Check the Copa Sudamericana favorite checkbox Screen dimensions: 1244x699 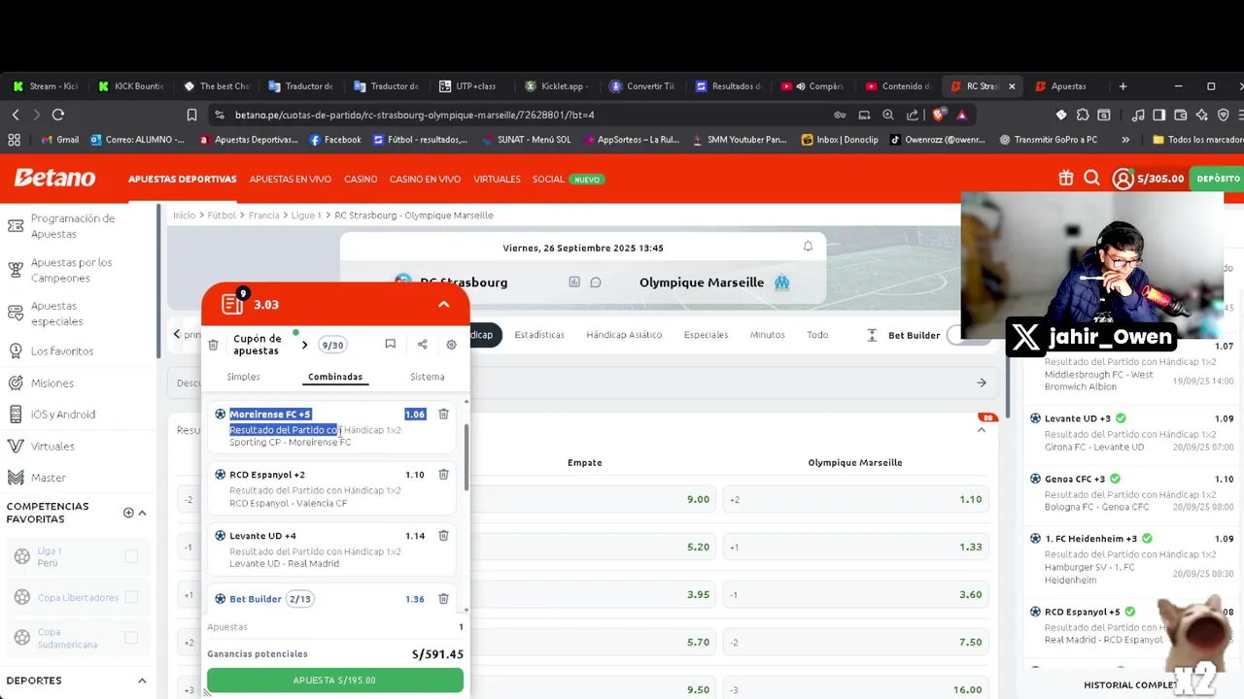[131, 638]
